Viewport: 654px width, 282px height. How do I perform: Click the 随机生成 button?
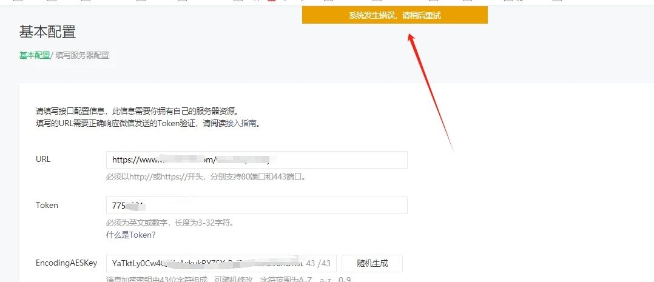coord(372,263)
